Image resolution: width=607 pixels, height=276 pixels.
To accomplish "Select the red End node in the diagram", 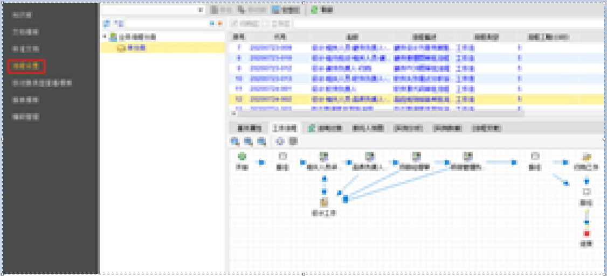I will (587, 234).
